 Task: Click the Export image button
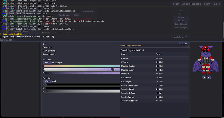point(181,24)
